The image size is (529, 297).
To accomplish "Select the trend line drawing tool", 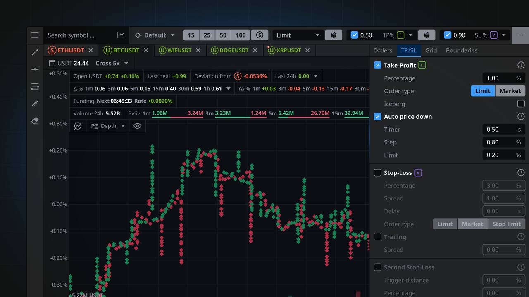I will coord(35,52).
